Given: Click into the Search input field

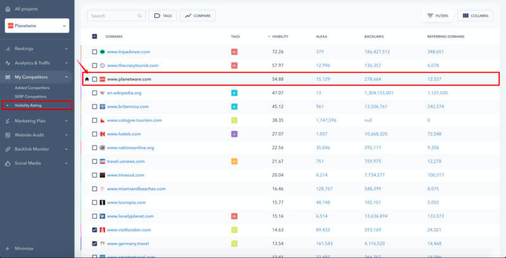Looking at the screenshot, I should [116, 16].
